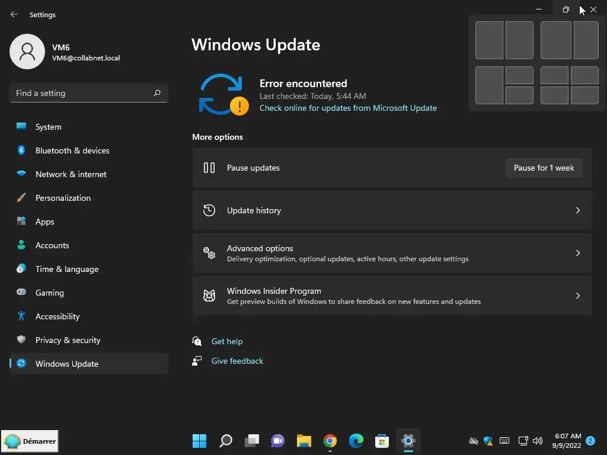Image resolution: width=607 pixels, height=455 pixels.
Task: Open the Get help link
Action: pyautogui.click(x=227, y=341)
